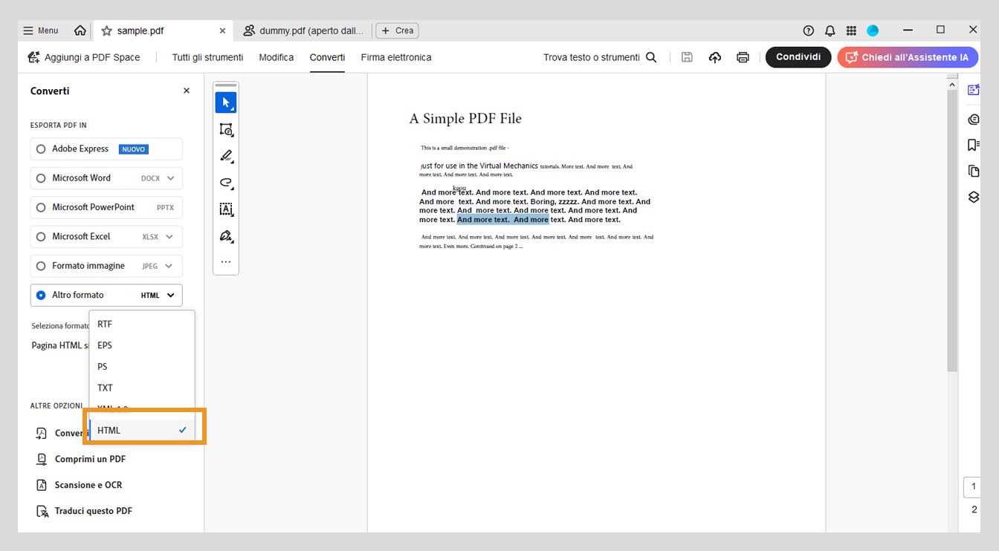Select TXT from the format list
This screenshot has height=551, width=999.
(x=104, y=387)
